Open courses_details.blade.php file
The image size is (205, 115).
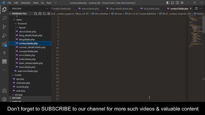(32, 47)
